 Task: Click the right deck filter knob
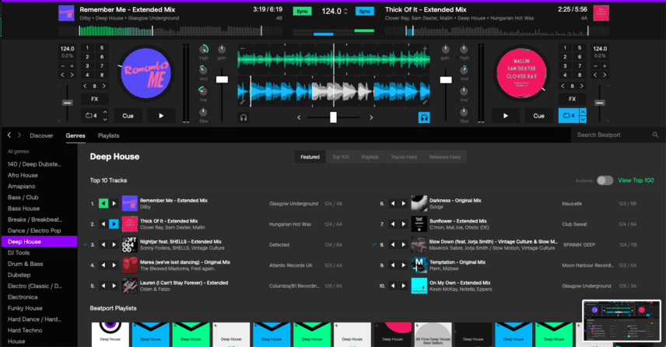point(464,112)
